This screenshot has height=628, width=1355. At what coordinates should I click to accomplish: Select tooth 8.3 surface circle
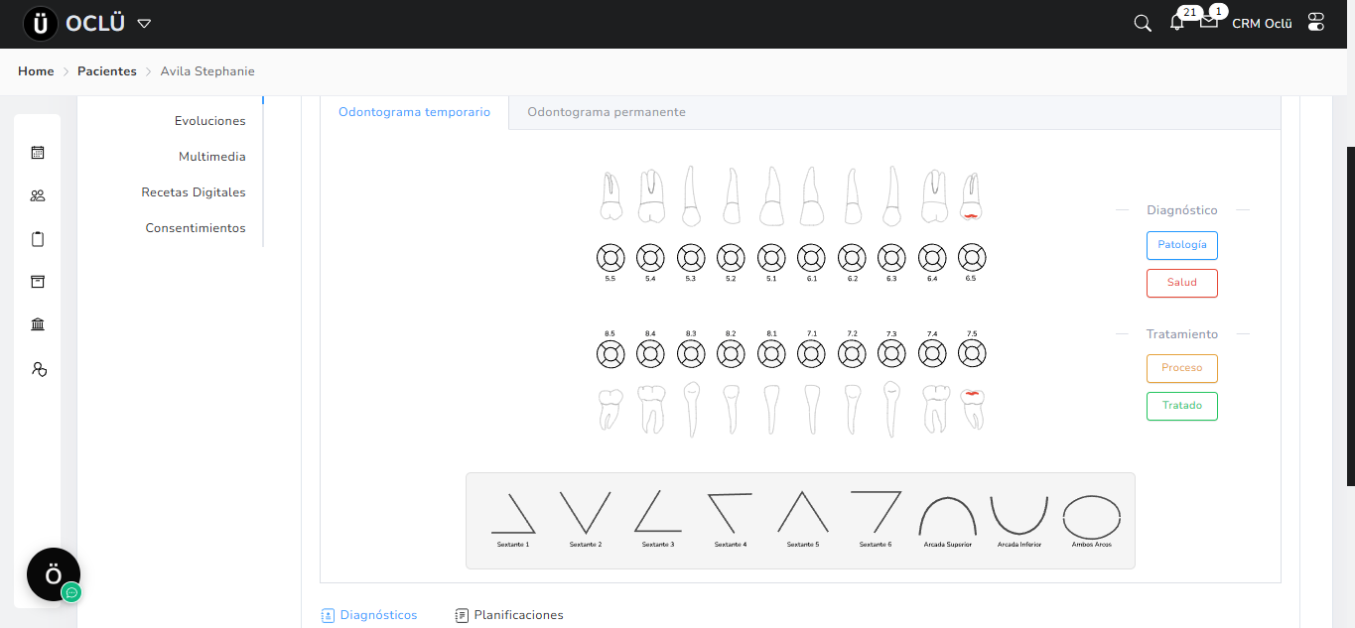691,353
